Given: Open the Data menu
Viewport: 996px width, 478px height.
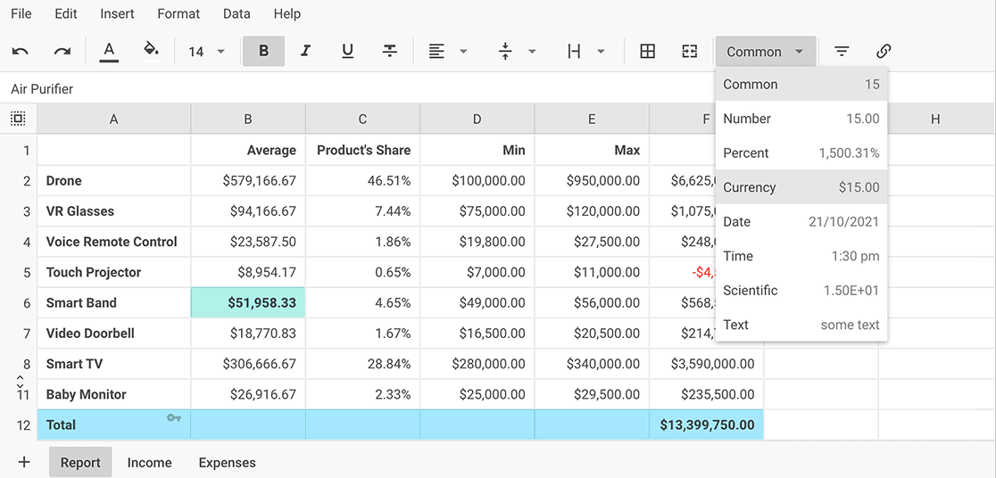Looking at the screenshot, I should (237, 13).
